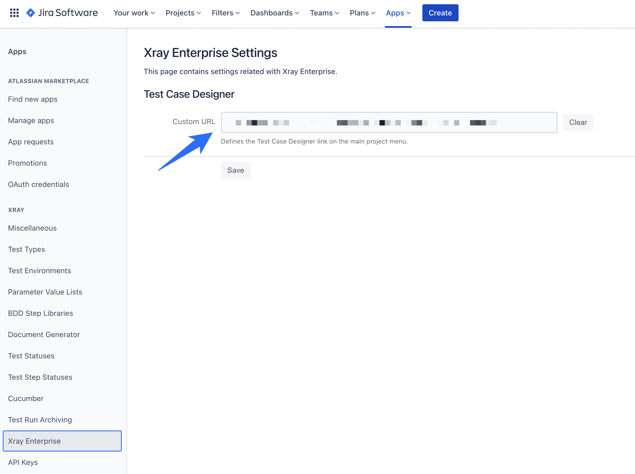Image resolution: width=635 pixels, height=474 pixels.
Task: Open Test Run Archiving settings
Action: pos(40,420)
